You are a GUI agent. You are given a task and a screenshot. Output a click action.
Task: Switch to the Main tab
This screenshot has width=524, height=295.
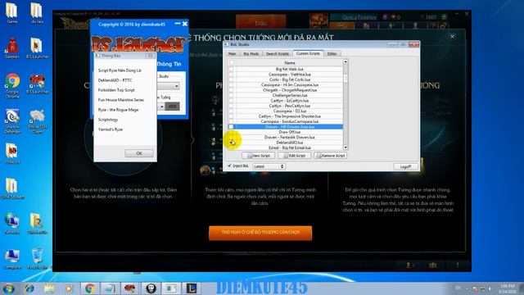click(232, 54)
